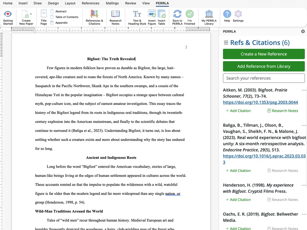Viewport: 307px width, 230px height.
Task: Switch to the References ribbon tab
Action: point(91,3)
